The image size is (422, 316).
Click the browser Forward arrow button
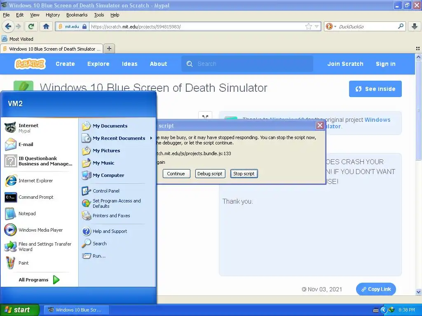click(18, 26)
